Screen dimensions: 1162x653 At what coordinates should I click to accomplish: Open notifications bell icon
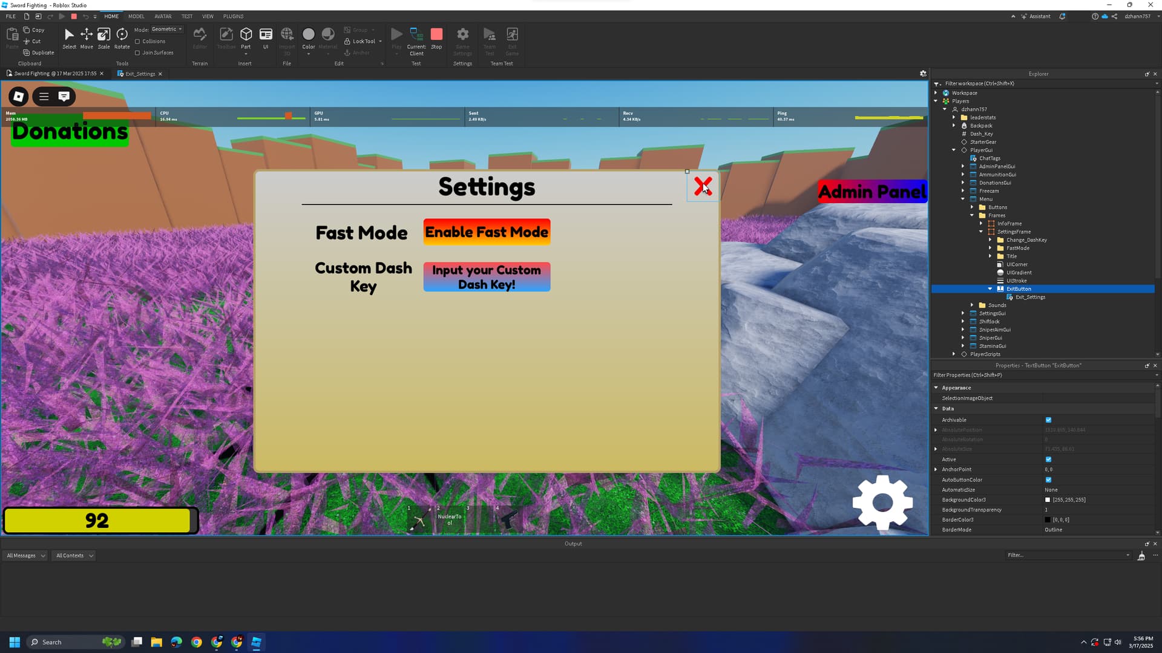pyautogui.click(x=1062, y=16)
